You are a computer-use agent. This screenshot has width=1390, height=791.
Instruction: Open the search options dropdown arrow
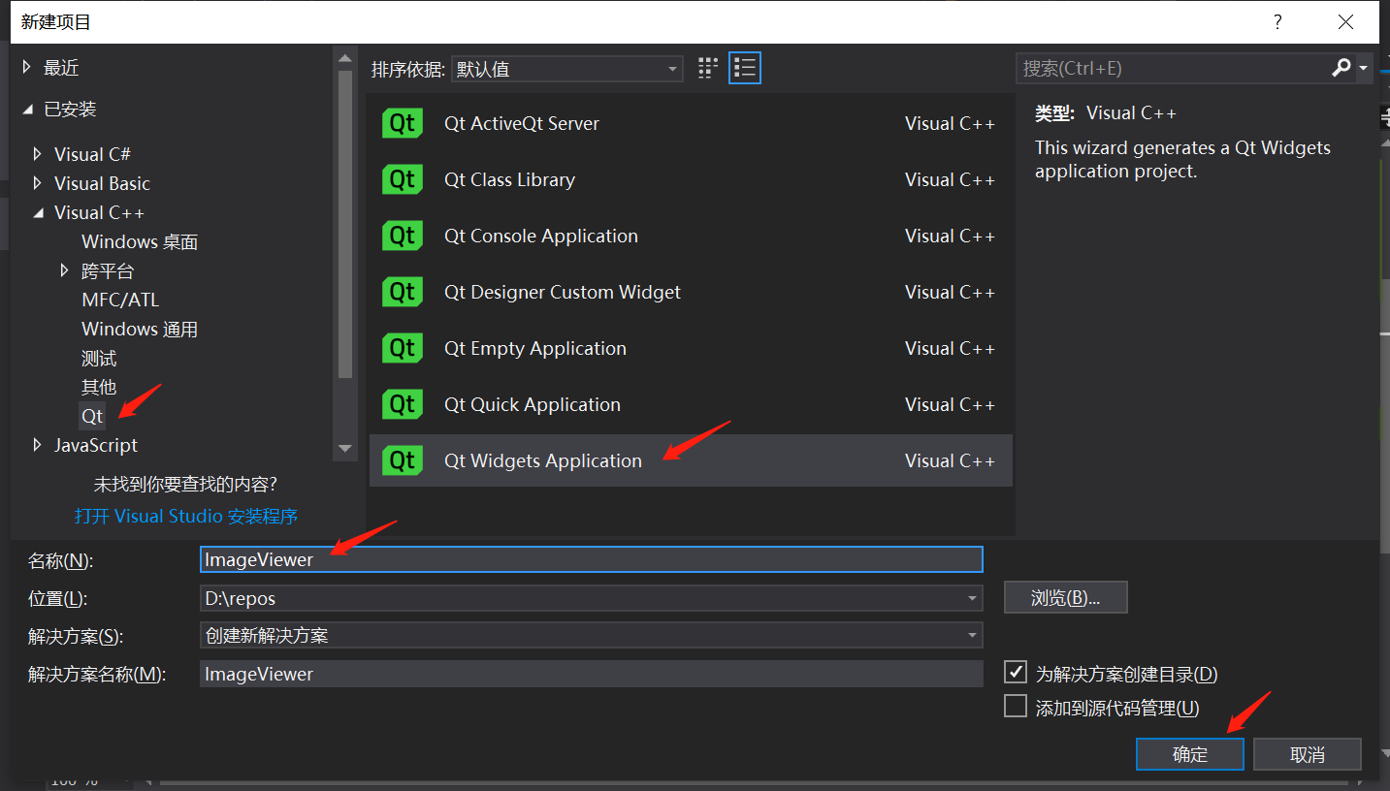click(x=1364, y=68)
